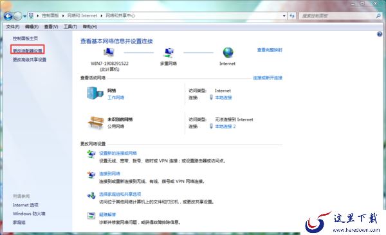Maximize the control panel window

(x=362, y=3)
